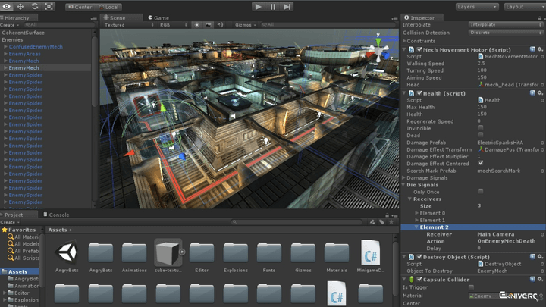This screenshot has height=307, width=546.
Task: Open the Textured draw mode dropdown
Action: tap(128, 25)
